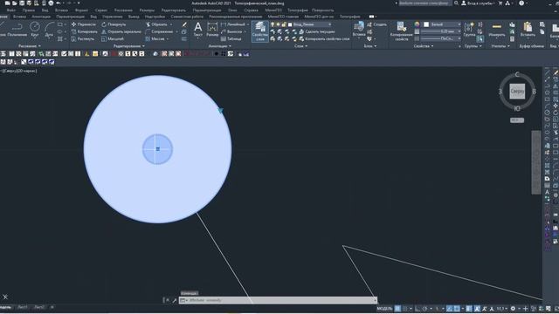Open the Файл menu
The width and height of the screenshot is (559, 314).
point(11,10)
